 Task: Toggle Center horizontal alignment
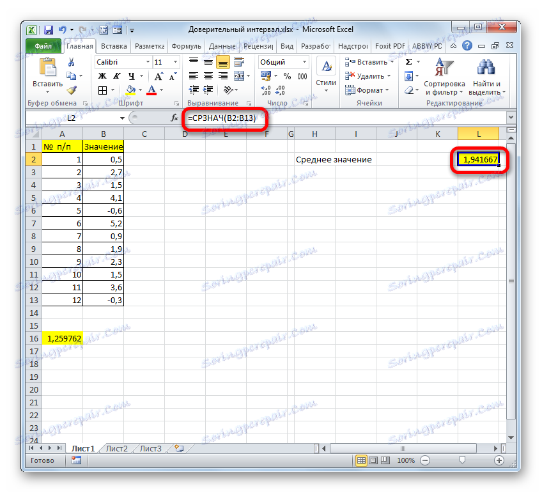208,76
